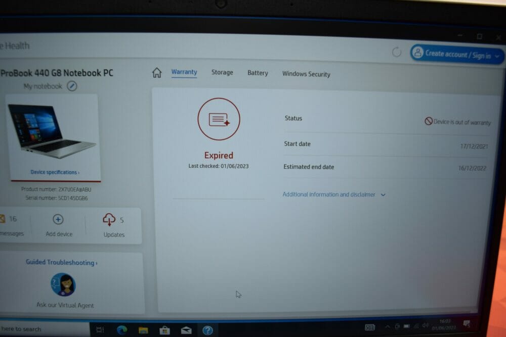Click the taskbar search box
The width and height of the screenshot is (506, 337).
(44, 329)
